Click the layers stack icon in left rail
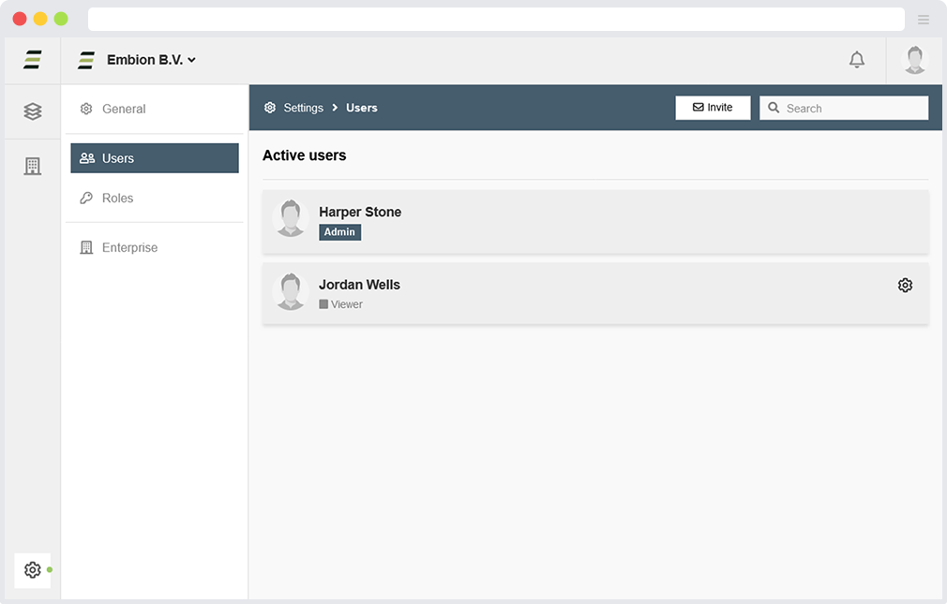The image size is (947, 604). tap(33, 111)
